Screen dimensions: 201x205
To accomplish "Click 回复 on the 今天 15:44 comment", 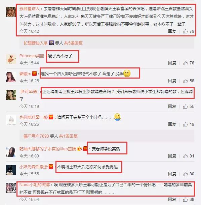I will point(172,63).
